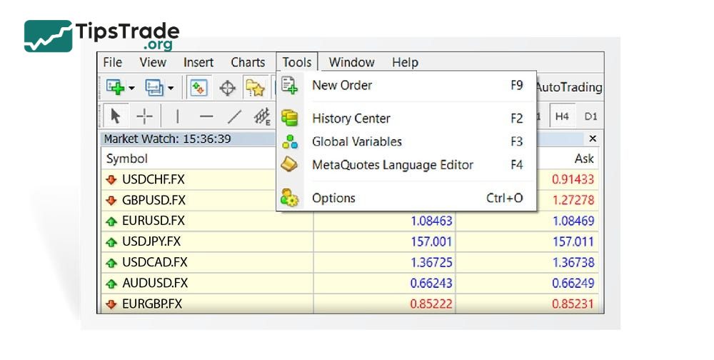Select the Trendline drawing tool
This screenshot has height=360, width=714.
234,116
